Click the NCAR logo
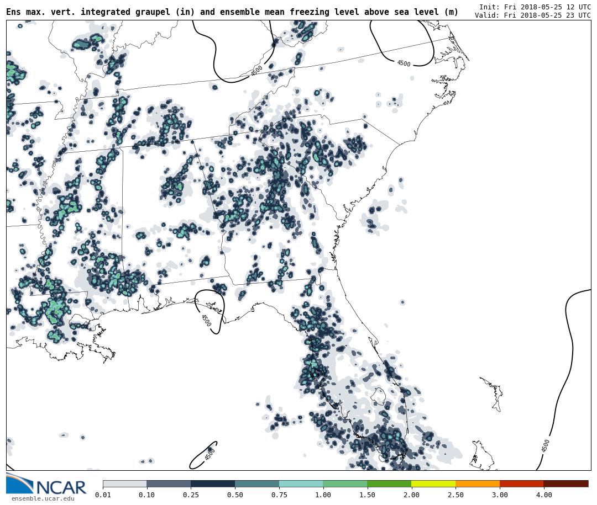Screen dimensions: 597x505 (x=46, y=485)
